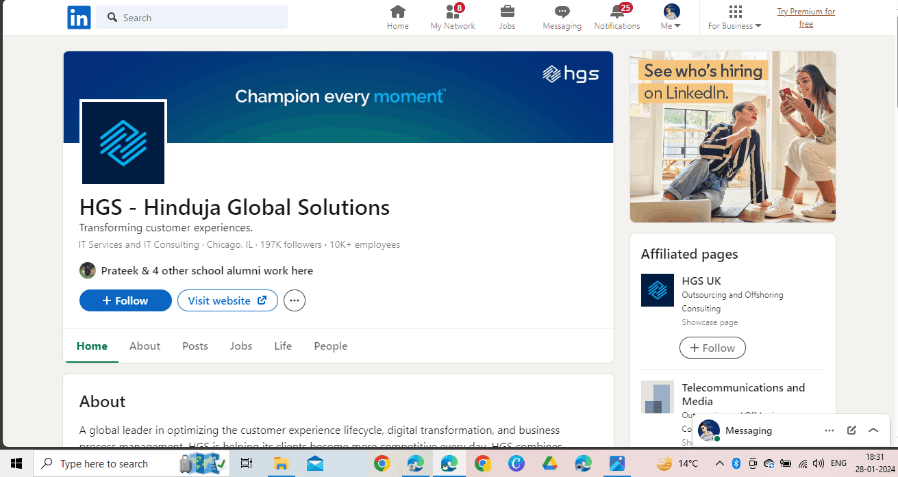Open the messaging overflow three-dots menu

830,430
